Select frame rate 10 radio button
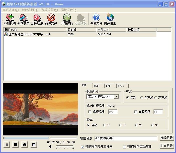The height and width of the screenshot is (153, 176). point(104,125)
